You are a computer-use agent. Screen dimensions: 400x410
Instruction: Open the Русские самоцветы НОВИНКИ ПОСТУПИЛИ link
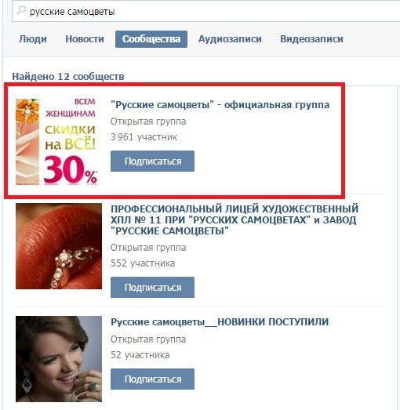(220, 322)
